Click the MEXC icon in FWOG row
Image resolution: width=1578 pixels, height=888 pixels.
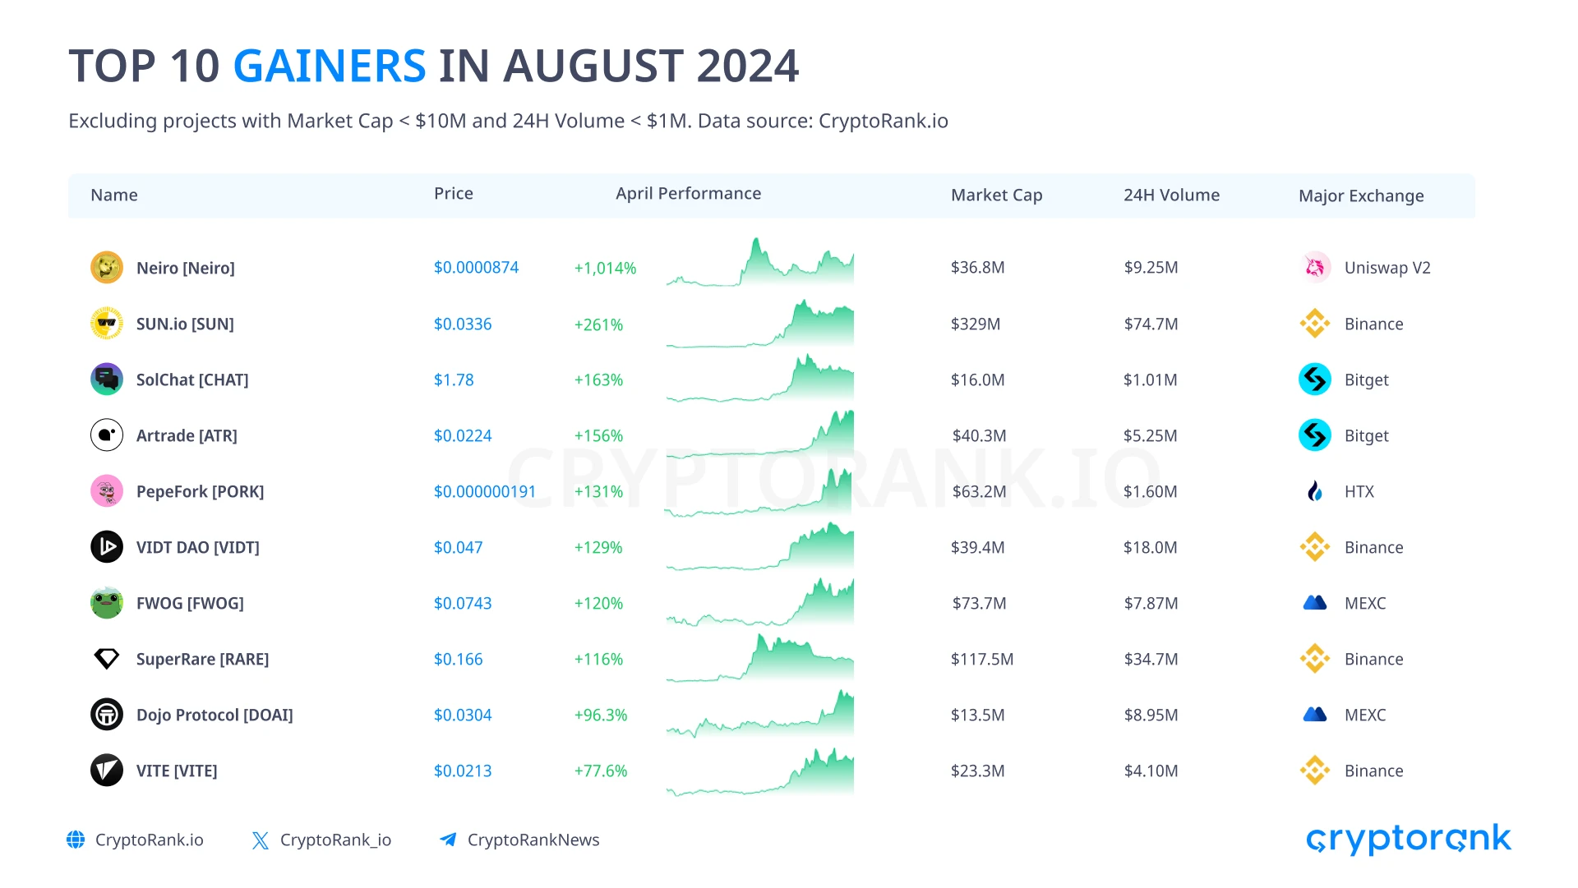(x=1315, y=603)
